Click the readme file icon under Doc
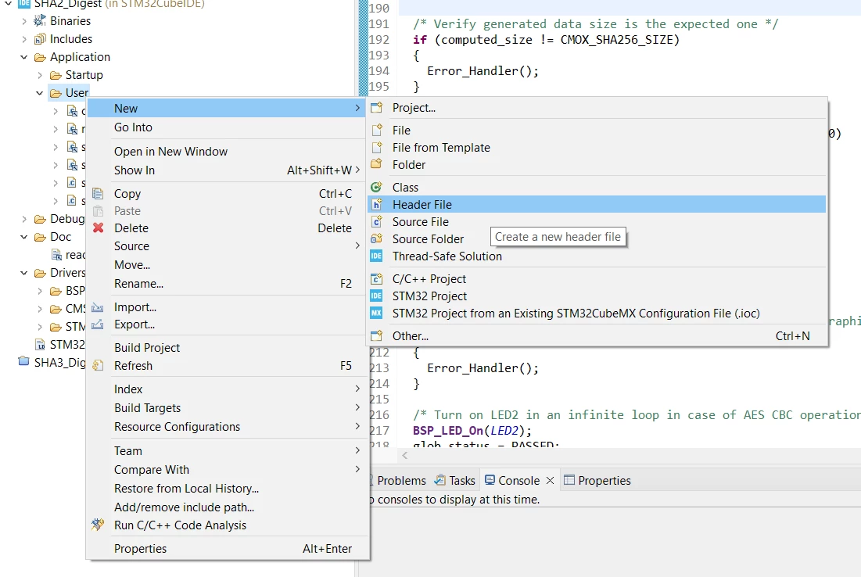This screenshot has height=577, width=861. [56, 254]
